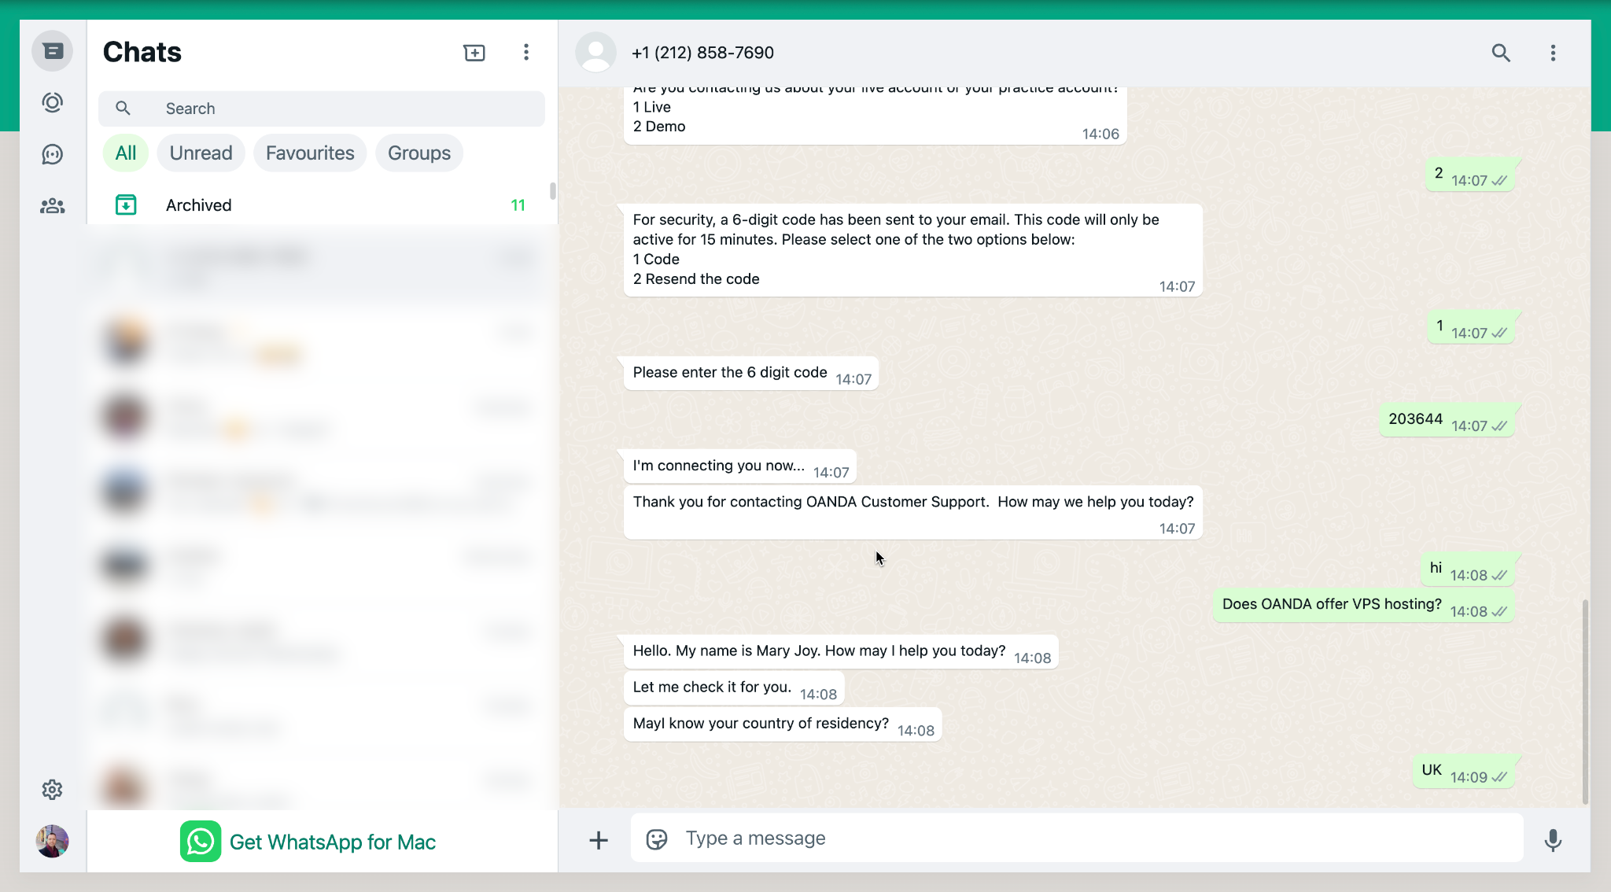
Task: Select the Groups filter tab
Action: tap(419, 153)
